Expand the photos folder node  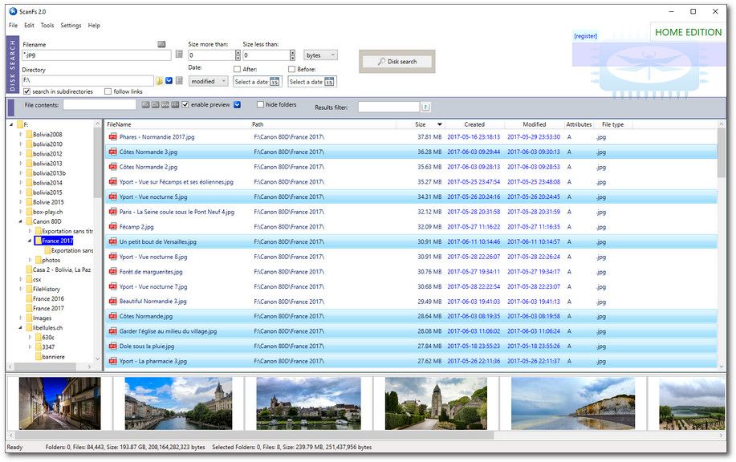pos(30,260)
